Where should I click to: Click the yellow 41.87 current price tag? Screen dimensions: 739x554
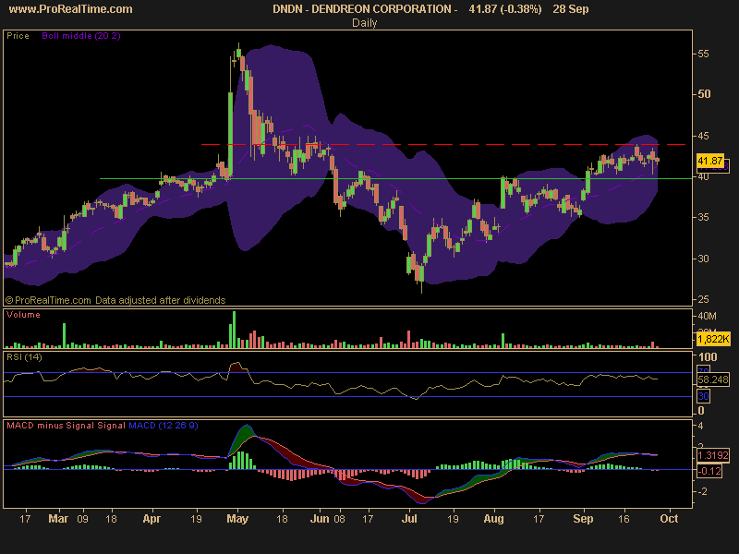coord(709,161)
